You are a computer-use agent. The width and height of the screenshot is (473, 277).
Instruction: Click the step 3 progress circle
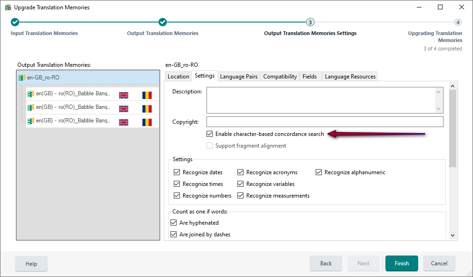coord(310,22)
